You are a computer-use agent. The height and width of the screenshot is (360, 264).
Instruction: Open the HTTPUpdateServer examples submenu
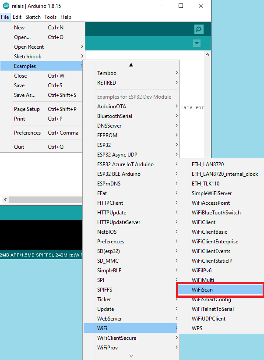(x=130, y=222)
